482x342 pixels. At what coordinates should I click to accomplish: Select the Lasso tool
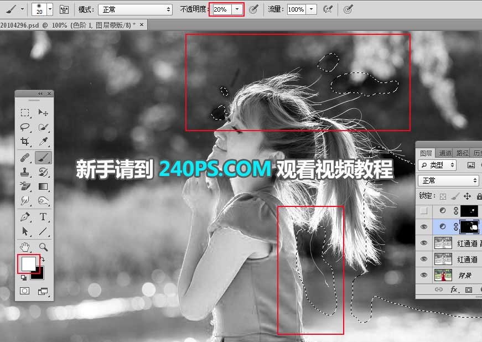click(x=25, y=127)
